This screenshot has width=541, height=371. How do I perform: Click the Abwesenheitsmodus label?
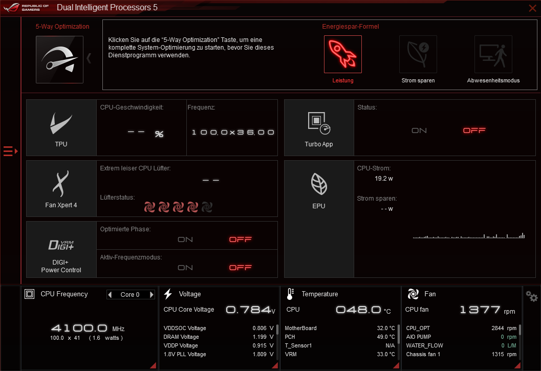coord(493,80)
